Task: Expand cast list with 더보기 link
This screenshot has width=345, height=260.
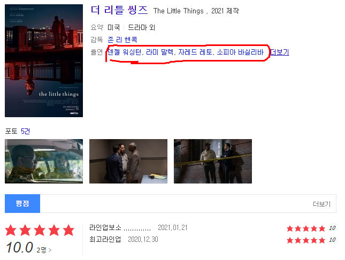Action: [279, 52]
